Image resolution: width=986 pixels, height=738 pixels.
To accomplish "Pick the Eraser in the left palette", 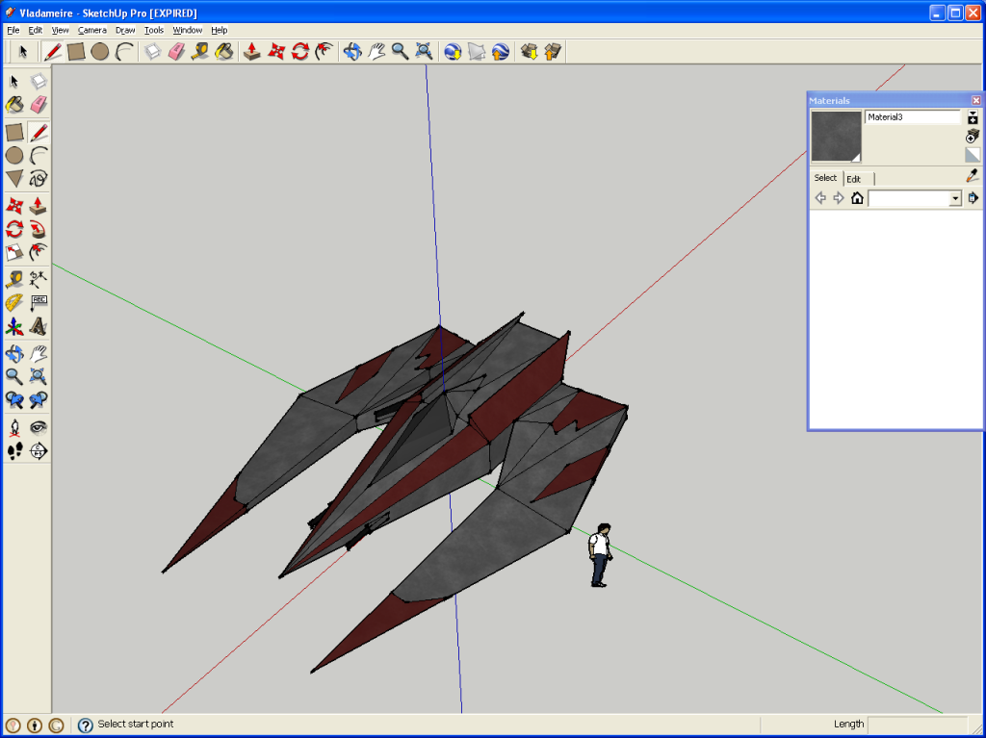I will [39, 104].
